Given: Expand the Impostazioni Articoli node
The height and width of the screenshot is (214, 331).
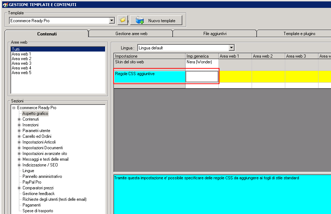Looking at the screenshot, I should point(19,142).
